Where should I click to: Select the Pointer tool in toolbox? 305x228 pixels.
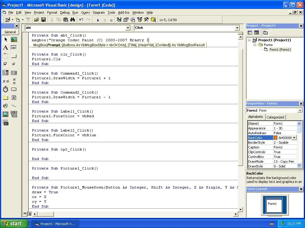6,39
